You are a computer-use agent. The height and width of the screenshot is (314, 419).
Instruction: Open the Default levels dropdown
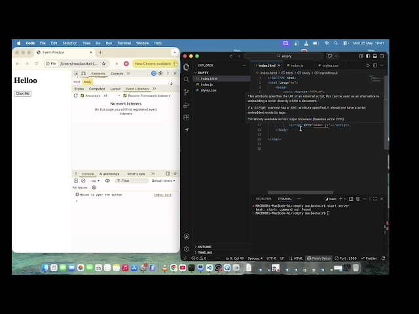164,181
